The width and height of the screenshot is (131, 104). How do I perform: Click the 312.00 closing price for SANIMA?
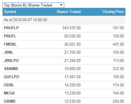(x=118, y=69)
